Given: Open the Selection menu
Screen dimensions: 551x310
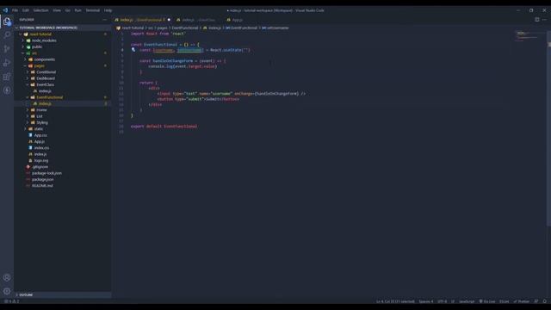Looking at the screenshot, I should pyautogui.click(x=40, y=10).
